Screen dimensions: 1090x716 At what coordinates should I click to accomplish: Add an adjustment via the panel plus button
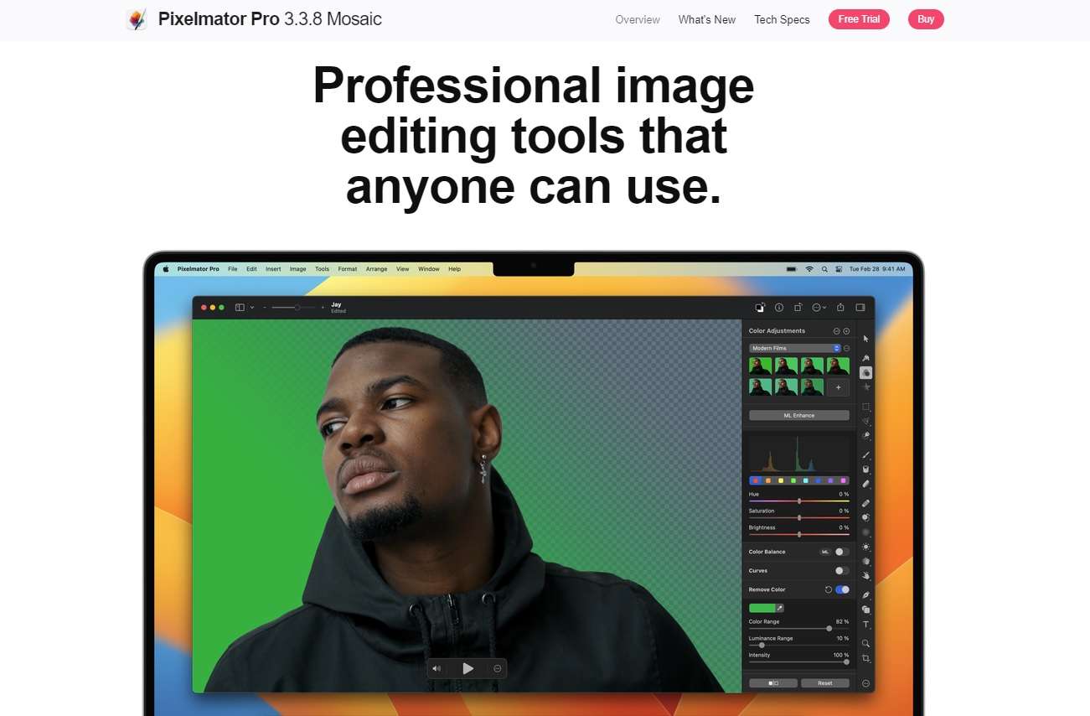[x=846, y=331]
